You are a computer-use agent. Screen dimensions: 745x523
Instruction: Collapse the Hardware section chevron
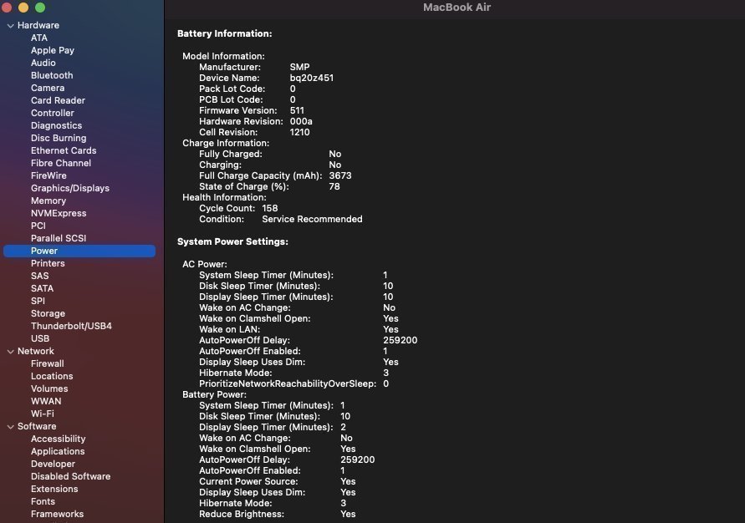[10, 26]
